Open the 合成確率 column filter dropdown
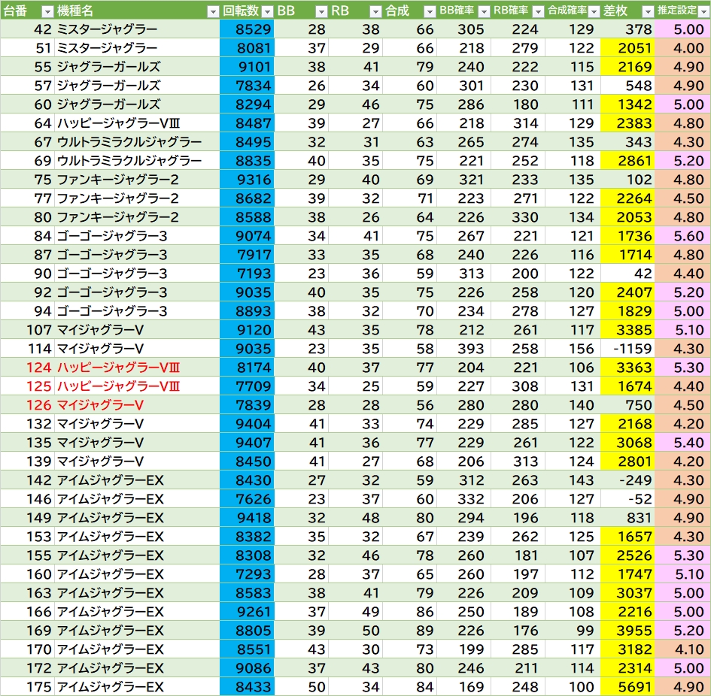This screenshot has width=711, height=696. 594,12
